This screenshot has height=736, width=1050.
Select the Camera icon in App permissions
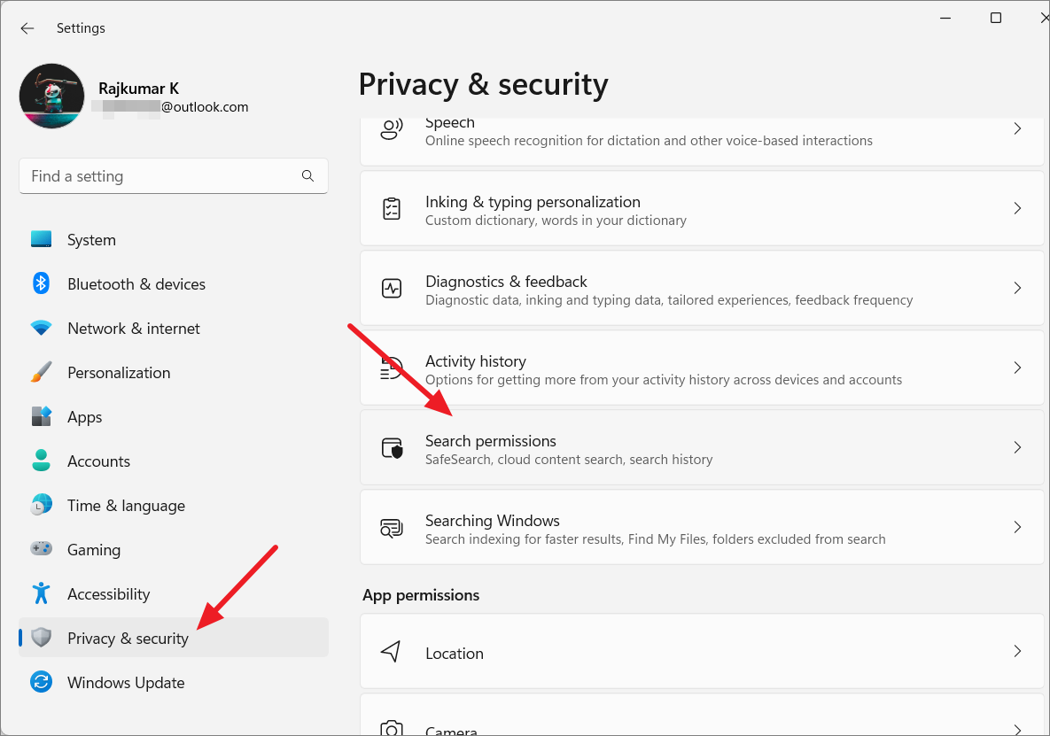click(391, 726)
